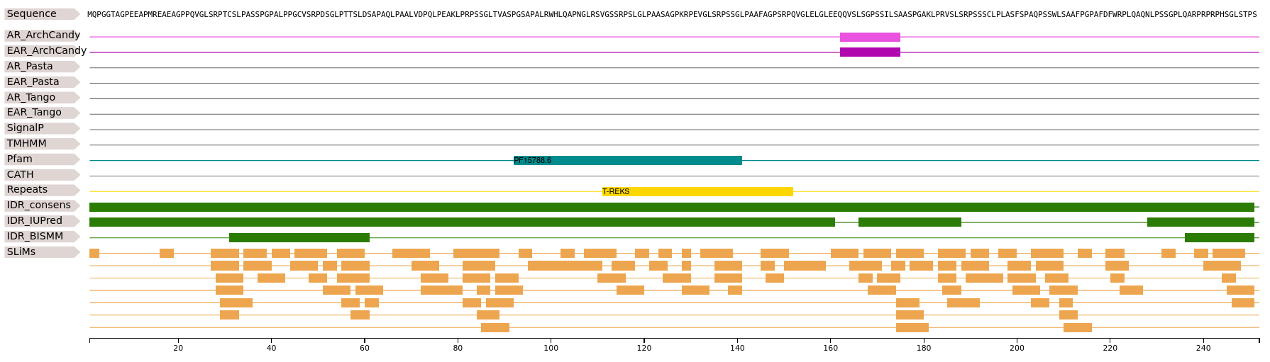Click the EAR_Tango track label
The height and width of the screenshot is (362, 1270).
coord(41,113)
